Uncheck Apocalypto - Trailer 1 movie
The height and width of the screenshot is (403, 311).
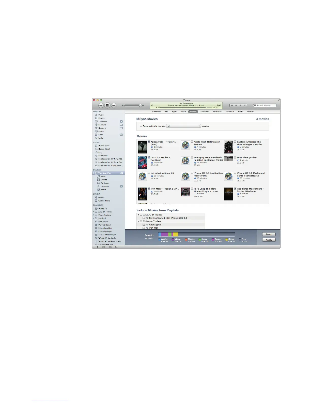149,142
